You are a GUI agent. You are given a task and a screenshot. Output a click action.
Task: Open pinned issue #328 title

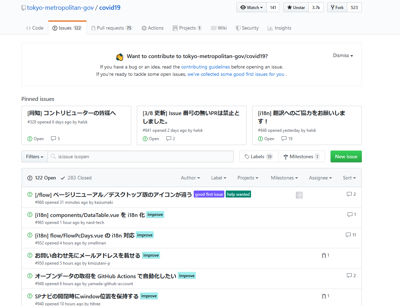point(72,113)
